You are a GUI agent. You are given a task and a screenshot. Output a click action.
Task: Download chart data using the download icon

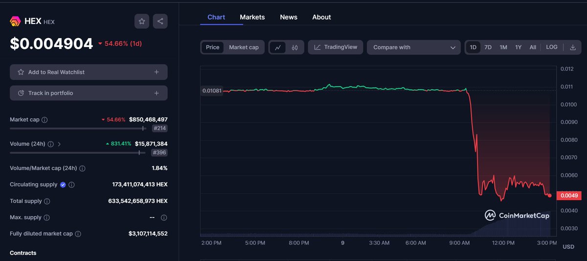[x=573, y=47]
